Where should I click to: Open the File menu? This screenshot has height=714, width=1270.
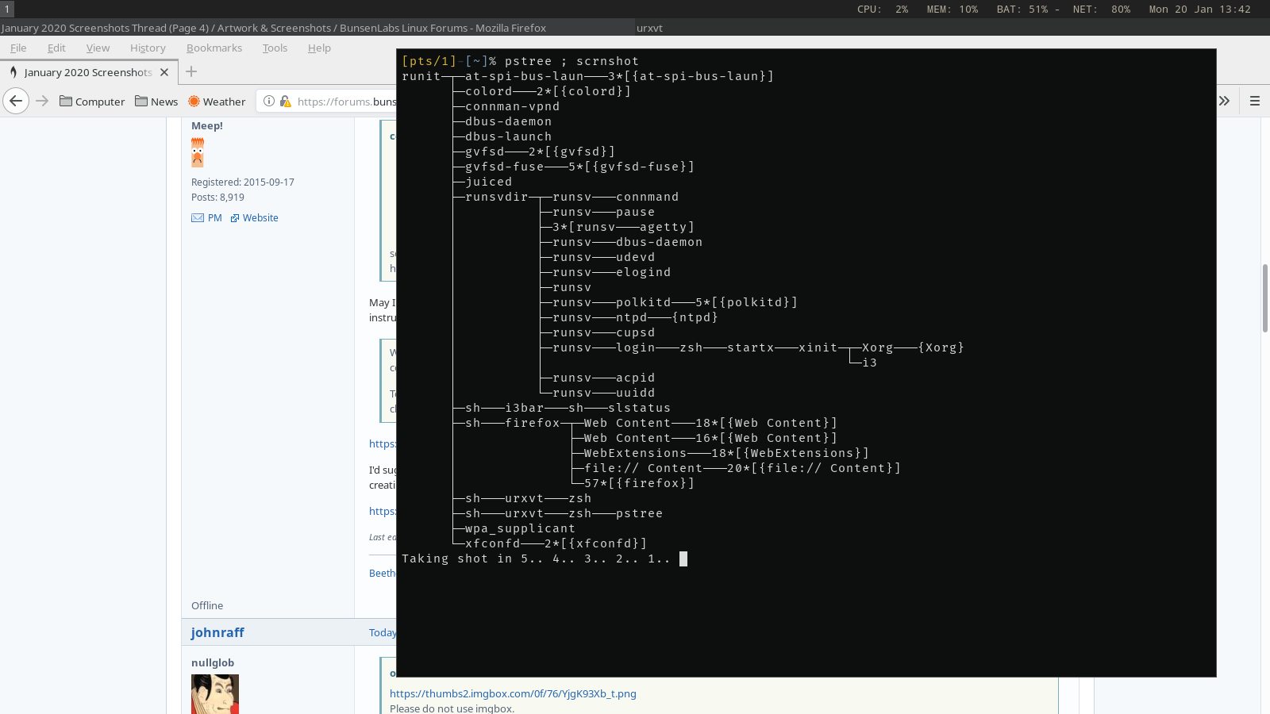coord(18,48)
